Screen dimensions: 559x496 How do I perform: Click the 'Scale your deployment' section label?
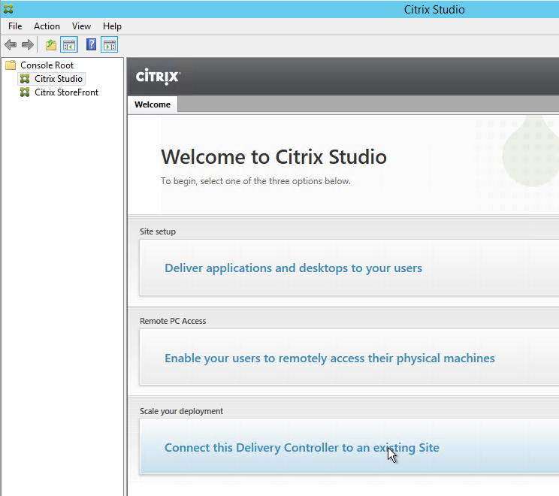[181, 411]
